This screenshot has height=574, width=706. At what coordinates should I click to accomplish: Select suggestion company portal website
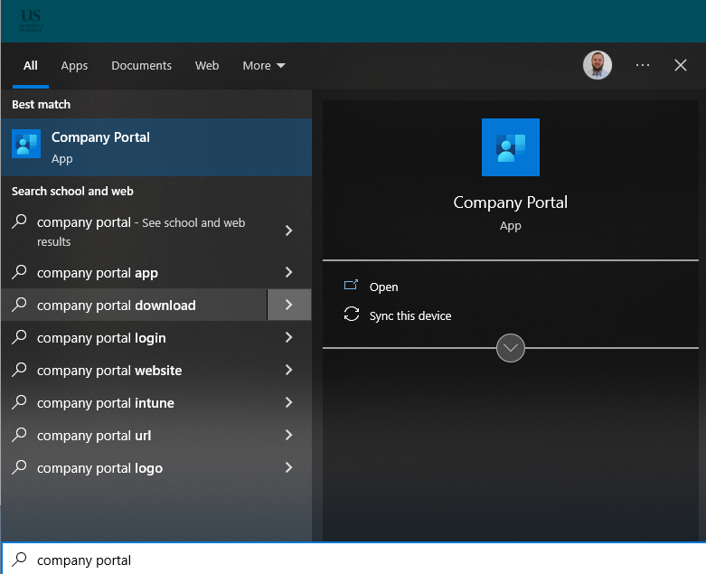(134, 370)
